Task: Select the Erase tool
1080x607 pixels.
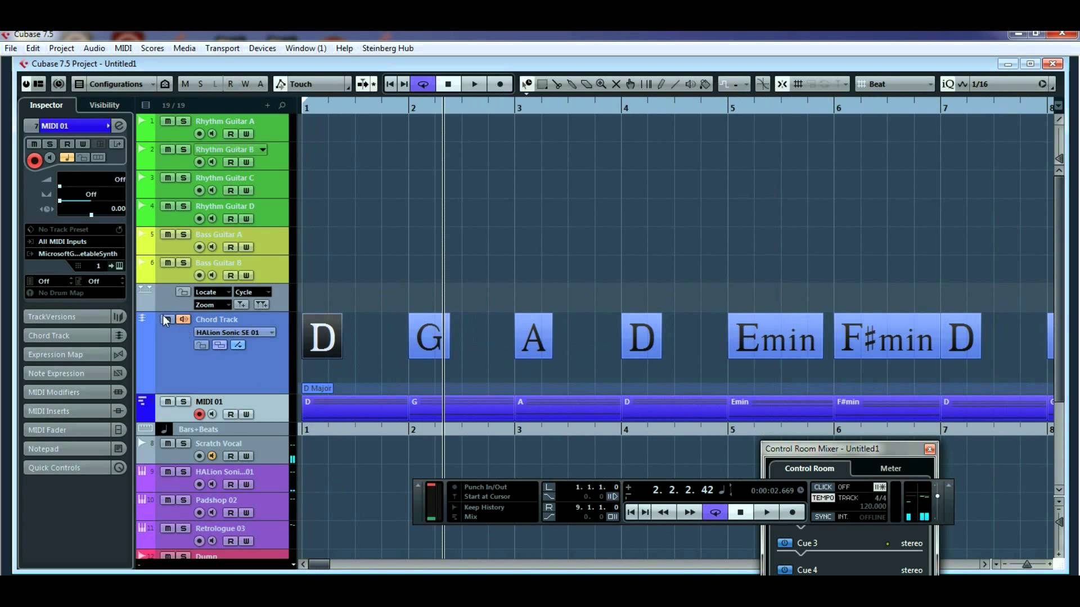Action: [x=586, y=84]
